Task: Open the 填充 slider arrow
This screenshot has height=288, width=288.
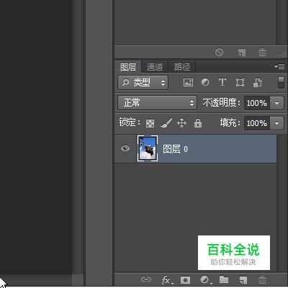Action: click(x=277, y=123)
